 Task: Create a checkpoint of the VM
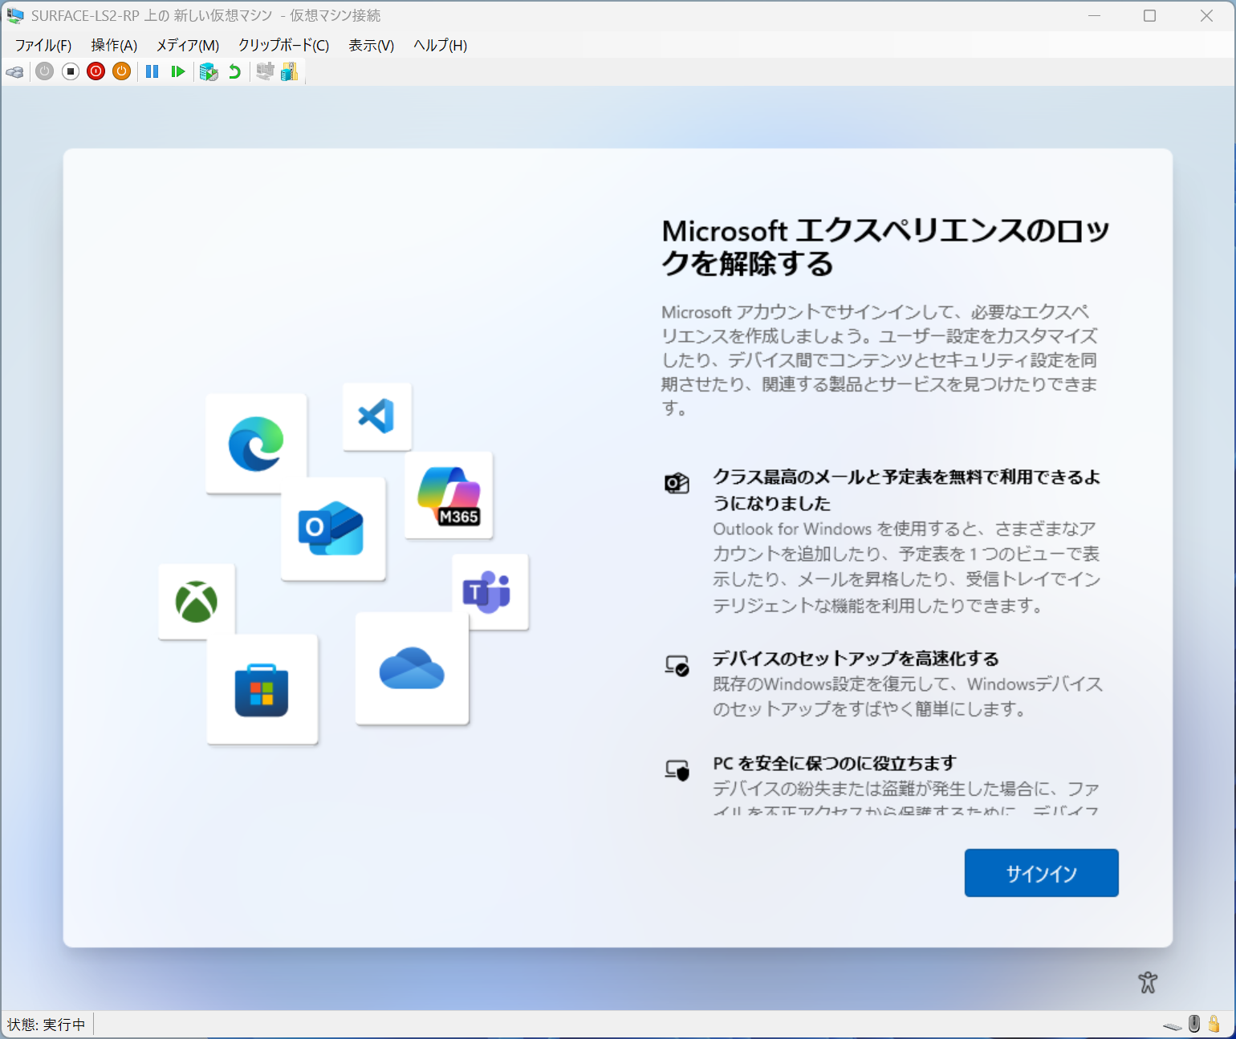point(209,71)
